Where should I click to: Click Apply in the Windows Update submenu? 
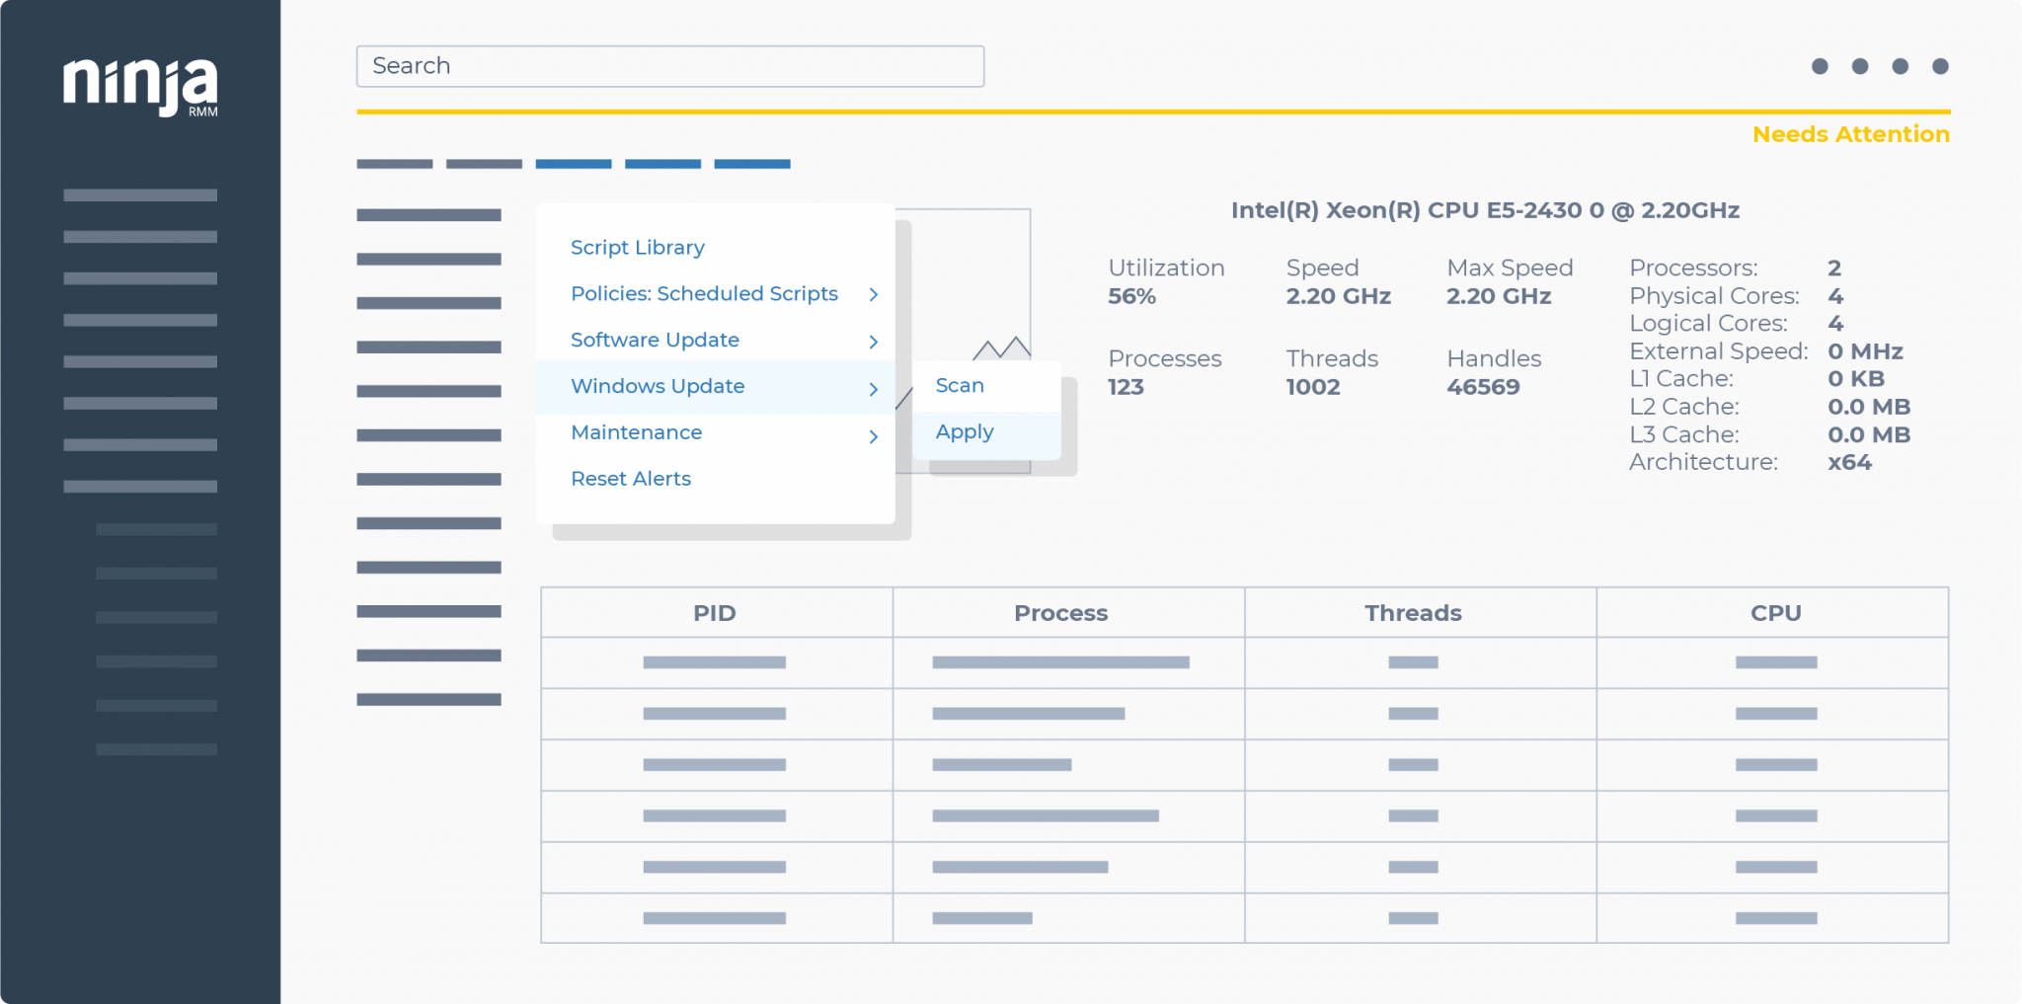click(964, 431)
